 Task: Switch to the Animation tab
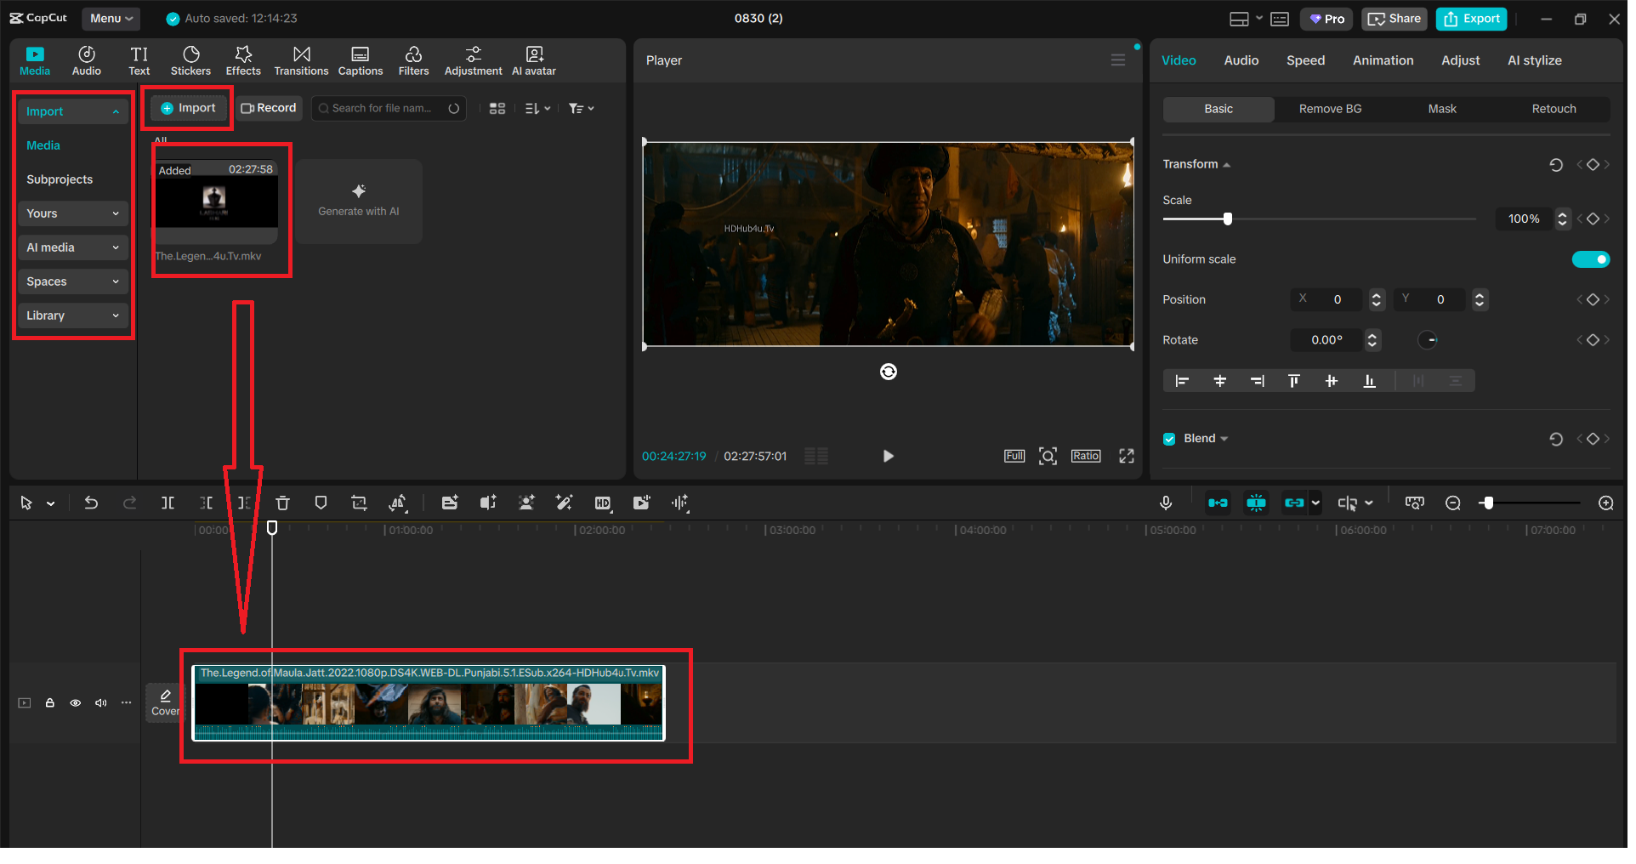click(1383, 60)
